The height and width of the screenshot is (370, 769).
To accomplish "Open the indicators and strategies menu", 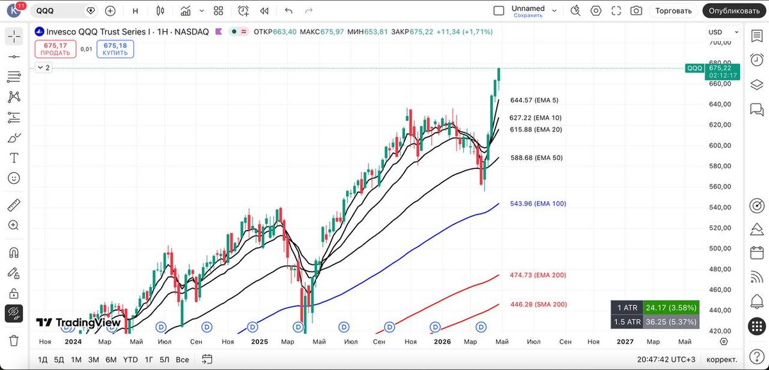I will [x=186, y=11].
